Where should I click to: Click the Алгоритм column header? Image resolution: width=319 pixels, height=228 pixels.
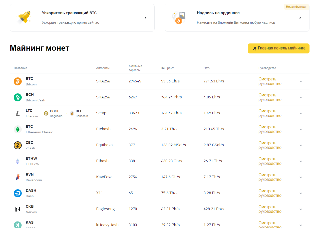103,68
